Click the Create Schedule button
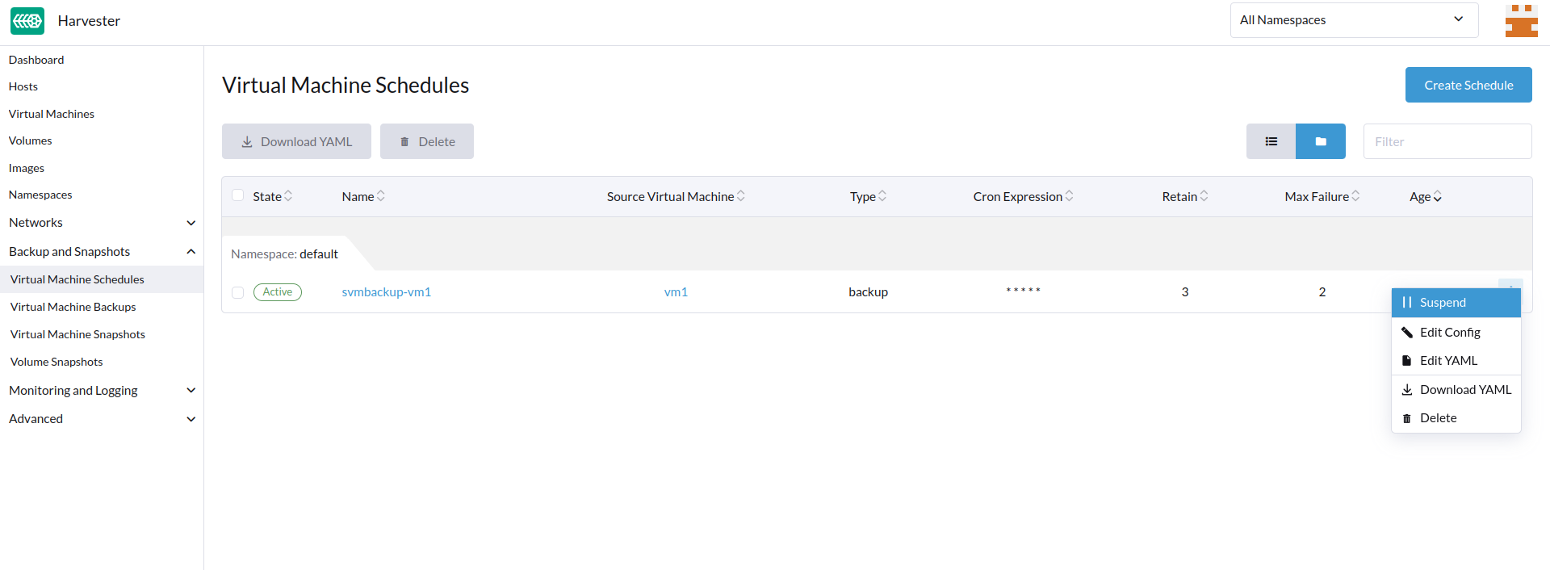This screenshot has height=570, width=1550. click(1468, 85)
